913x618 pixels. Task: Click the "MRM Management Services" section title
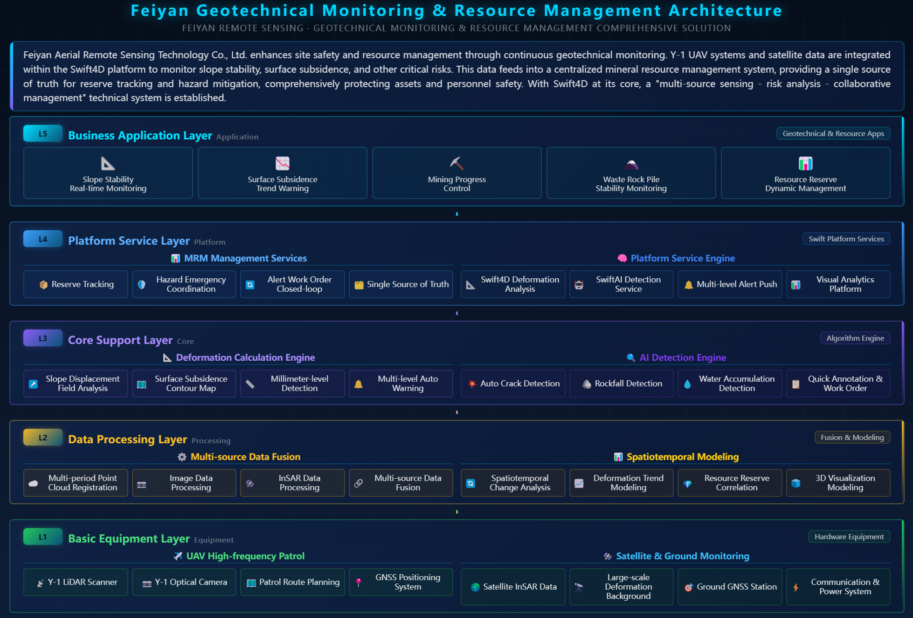click(246, 258)
